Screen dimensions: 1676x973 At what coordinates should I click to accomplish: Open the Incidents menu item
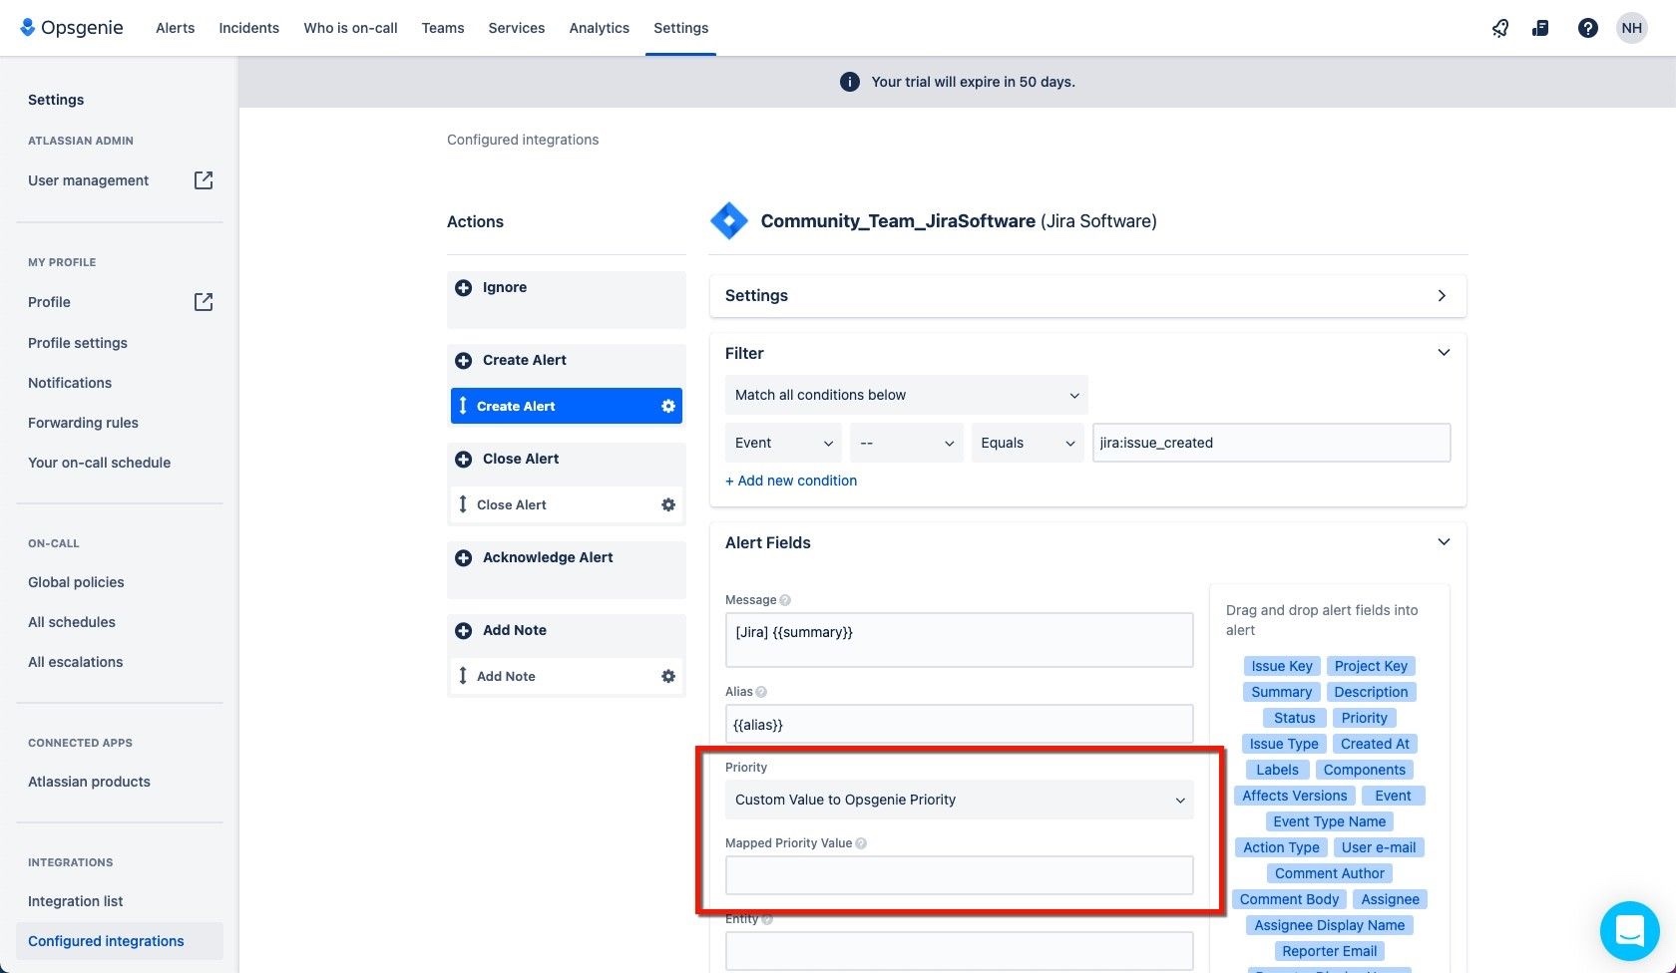point(247,28)
